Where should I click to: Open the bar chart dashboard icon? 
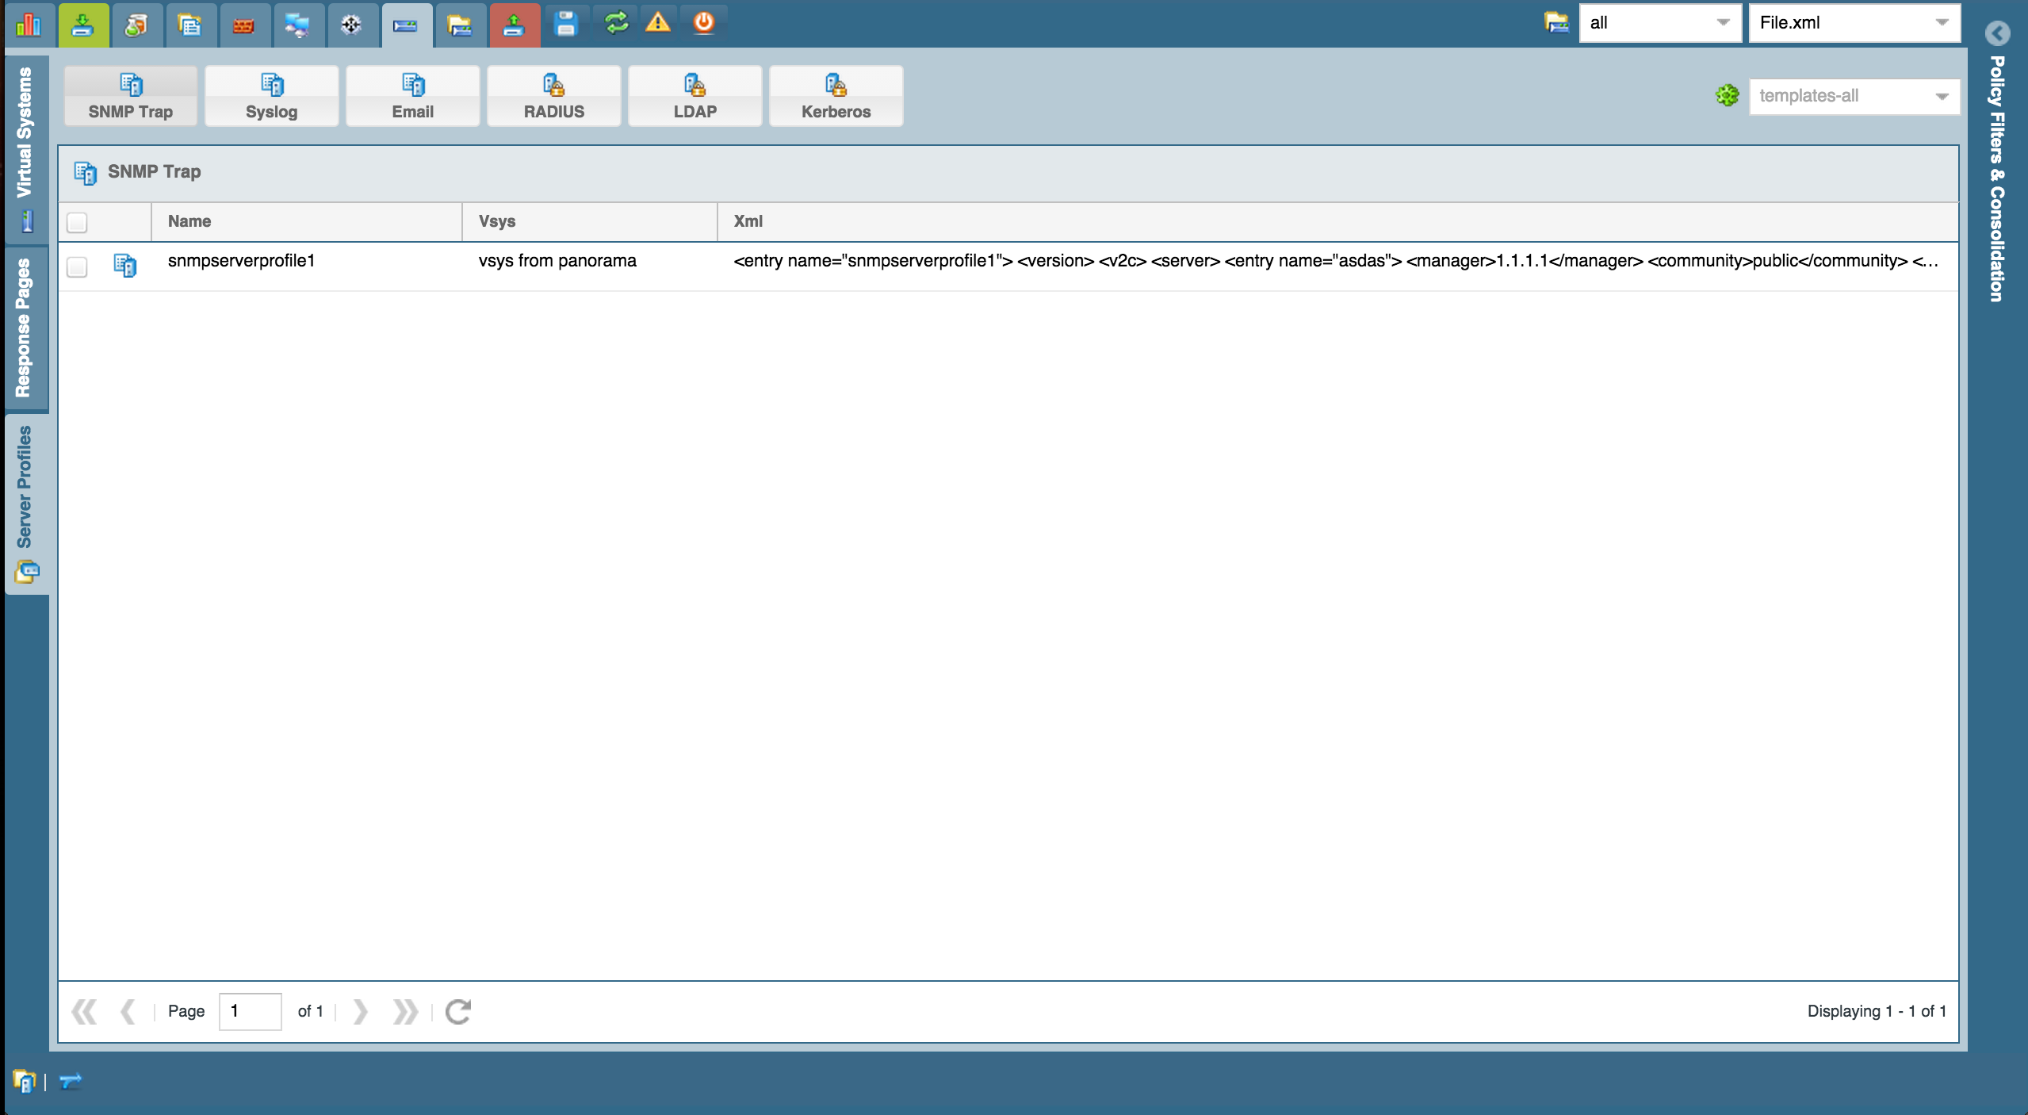pos(29,24)
